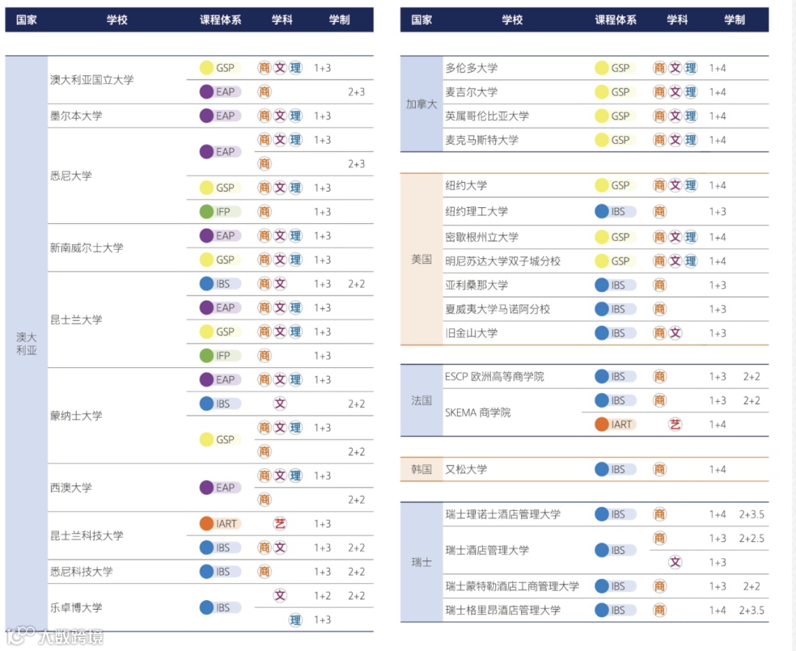Click the IBS badge for 纽约理工大学
Image resolution: width=796 pixels, height=651 pixels.
tap(615, 212)
